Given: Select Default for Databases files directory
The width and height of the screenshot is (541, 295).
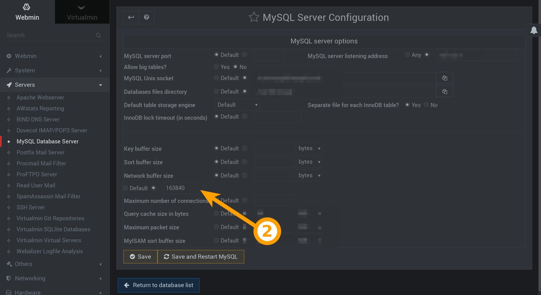Looking at the screenshot, I should pyautogui.click(x=216, y=91).
